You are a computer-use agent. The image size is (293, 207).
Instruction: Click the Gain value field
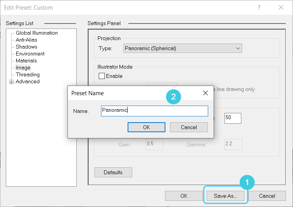(155, 145)
